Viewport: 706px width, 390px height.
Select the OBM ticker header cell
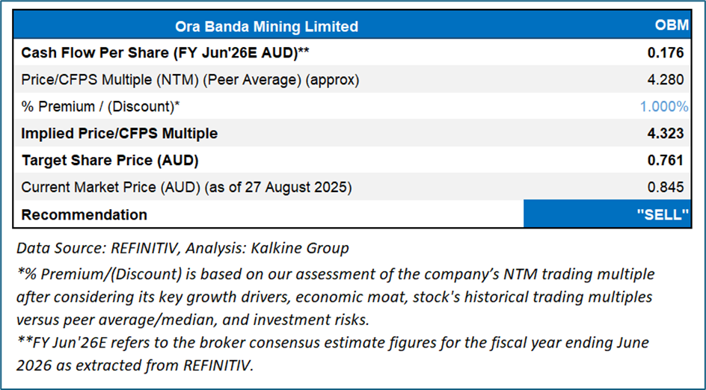coord(671,26)
